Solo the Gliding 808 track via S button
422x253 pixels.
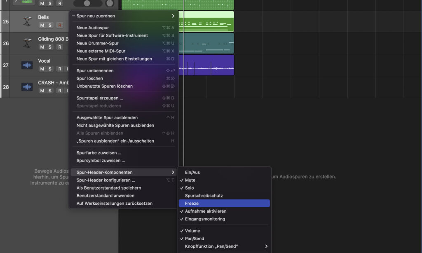[50, 47]
